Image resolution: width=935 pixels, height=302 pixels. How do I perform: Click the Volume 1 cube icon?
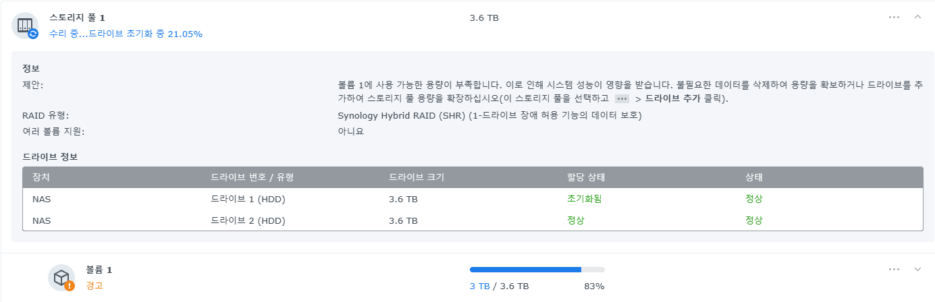click(61, 278)
